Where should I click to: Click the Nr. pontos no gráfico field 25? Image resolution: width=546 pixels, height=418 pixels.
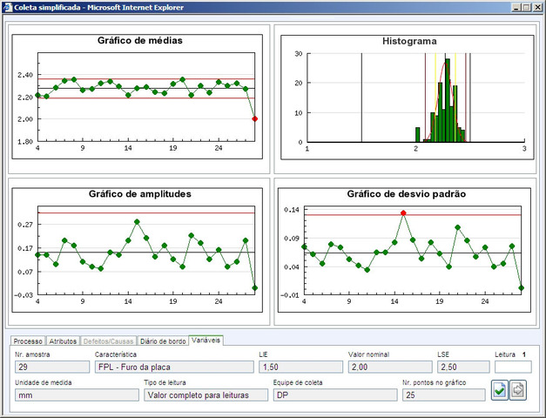click(x=443, y=395)
